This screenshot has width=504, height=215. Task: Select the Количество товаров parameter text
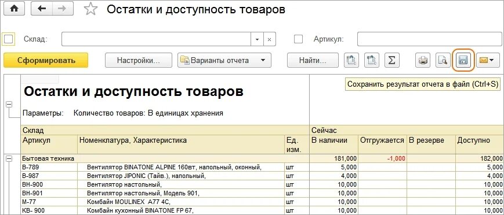click(x=148, y=113)
